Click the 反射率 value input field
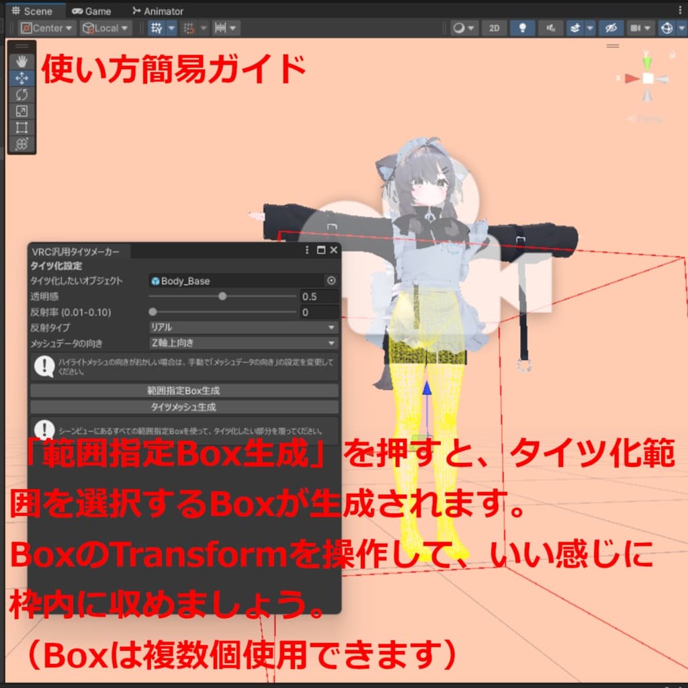Screen dimensions: 688x688 click(319, 311)
